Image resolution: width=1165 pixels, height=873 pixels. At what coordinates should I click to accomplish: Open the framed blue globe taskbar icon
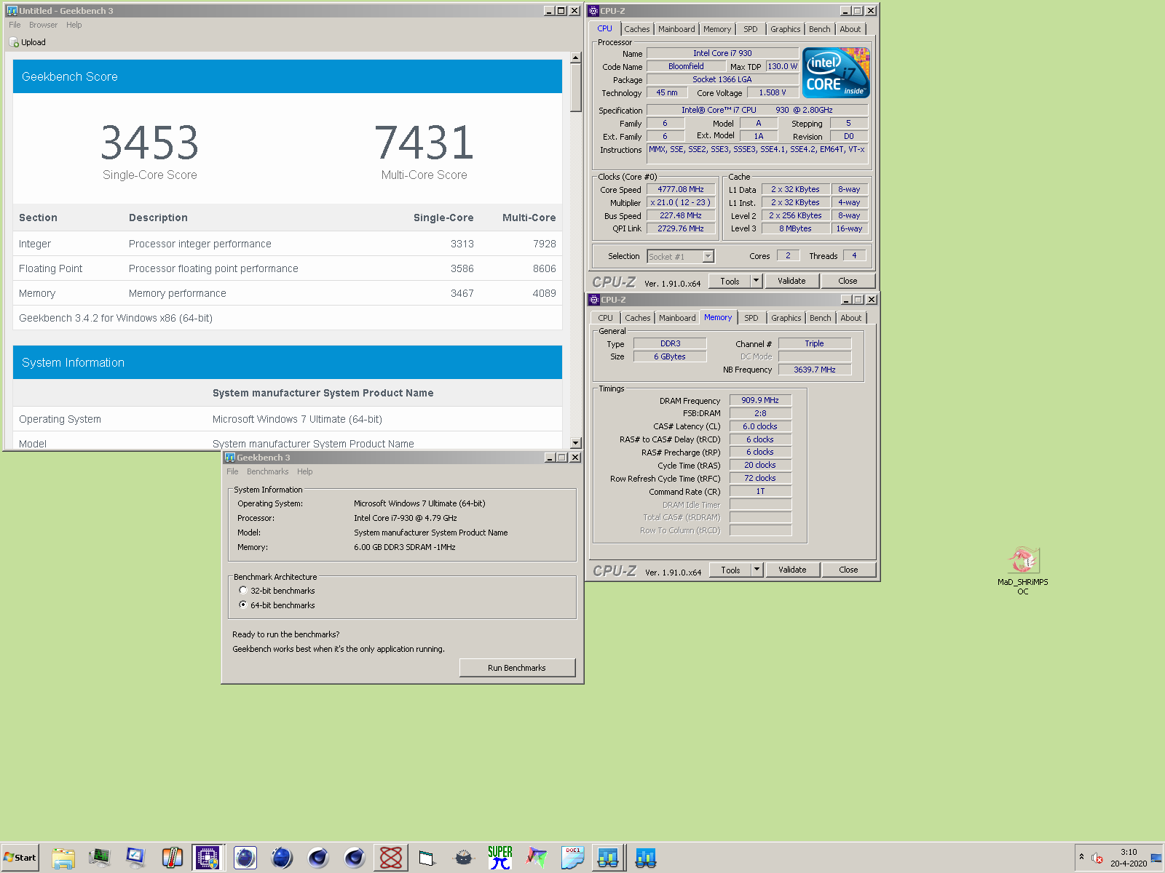click(x=245, y=858)
